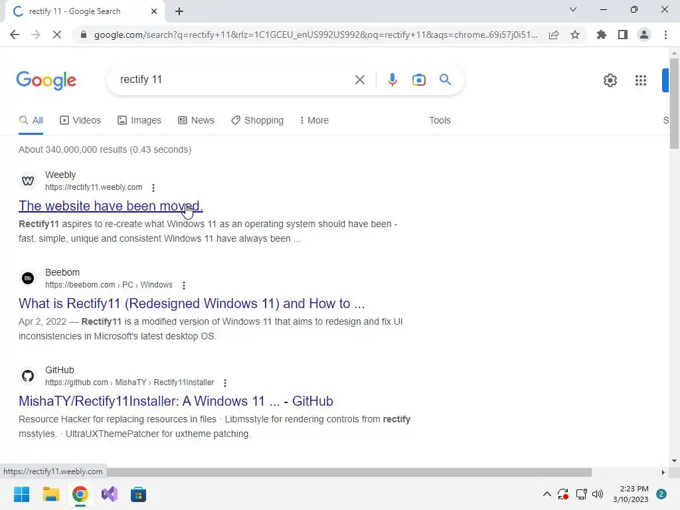Open a new tab with plus button
The image size is (680, 510).
179,12
